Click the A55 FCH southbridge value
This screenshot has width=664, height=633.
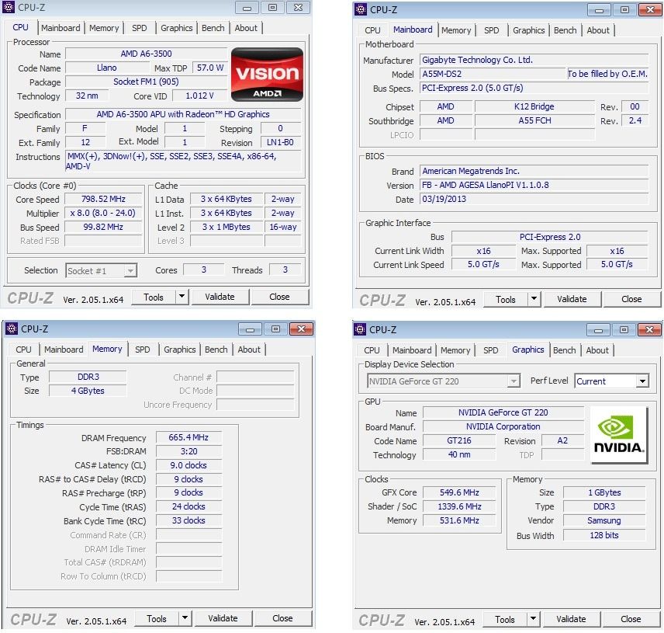[534, 120]
